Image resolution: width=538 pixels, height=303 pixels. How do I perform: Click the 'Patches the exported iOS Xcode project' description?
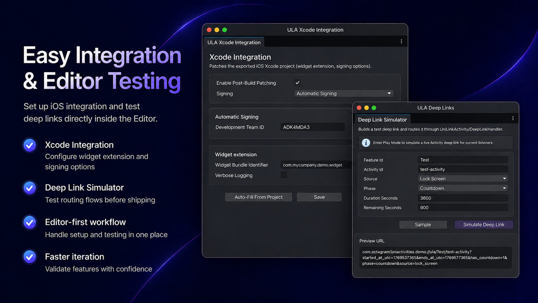(291, 66)
